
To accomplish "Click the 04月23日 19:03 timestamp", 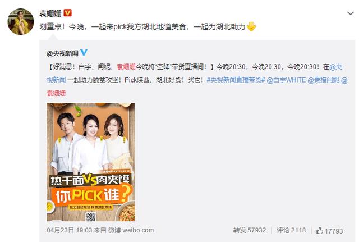I will click(70, 230).
